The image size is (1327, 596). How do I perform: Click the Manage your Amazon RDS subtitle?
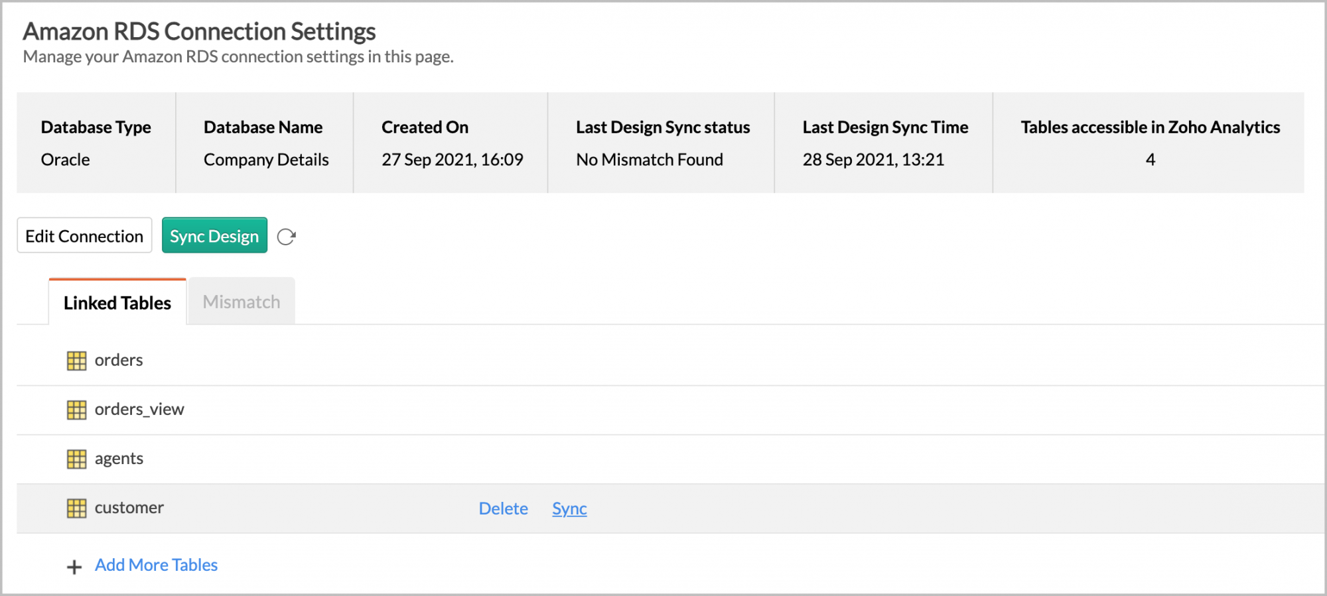[x=238, y=57]
